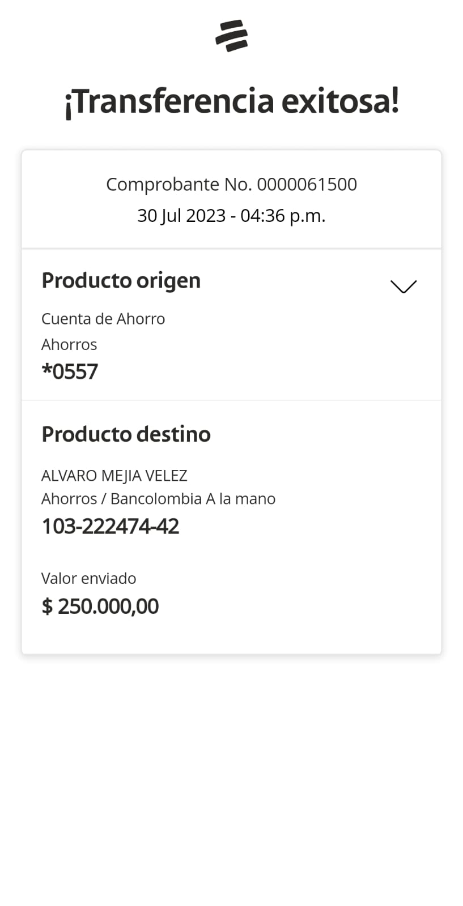Screen dimensions: 463x906
Task: Click the Bancolombia logo icon
Action: tap(231, 36)
